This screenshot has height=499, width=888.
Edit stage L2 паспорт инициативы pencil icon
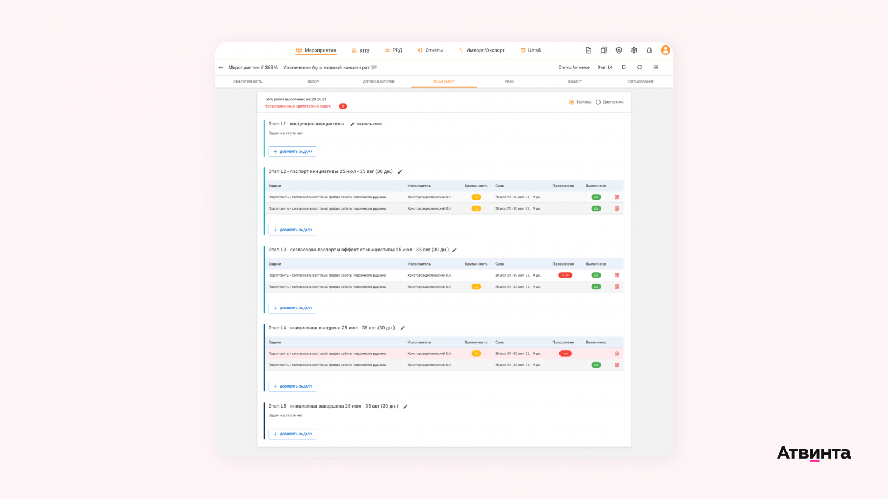tap(400, 172)
